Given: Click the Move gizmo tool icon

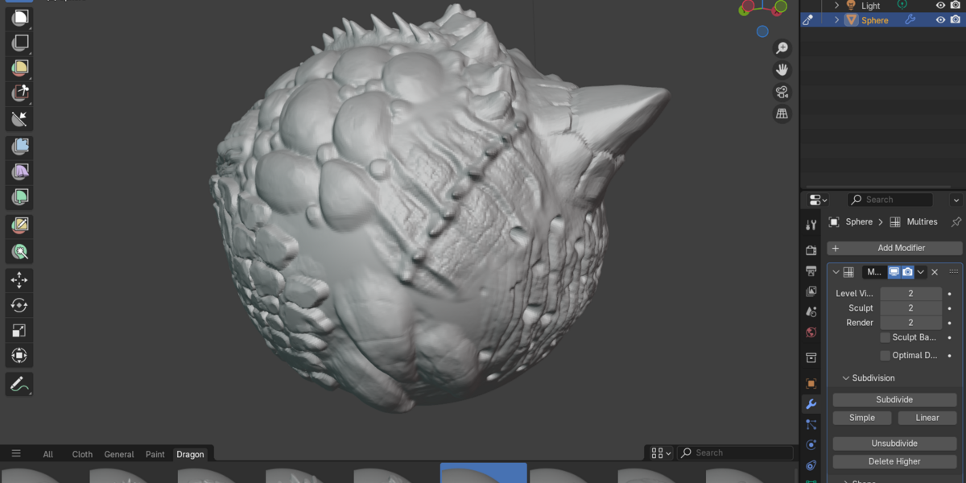Looking at the screenshot, I should [18, 280].
